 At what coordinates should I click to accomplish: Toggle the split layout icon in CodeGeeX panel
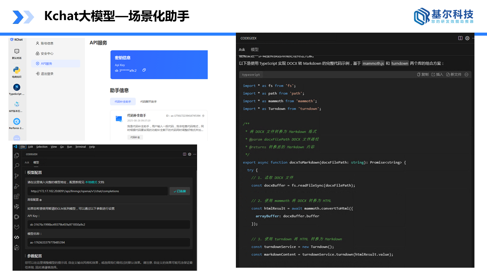[460, 38]
